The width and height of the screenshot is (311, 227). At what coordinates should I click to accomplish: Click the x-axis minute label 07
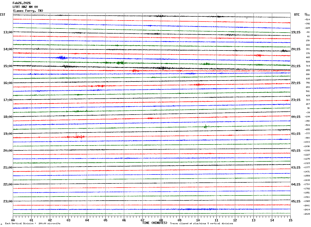(142, 220)
